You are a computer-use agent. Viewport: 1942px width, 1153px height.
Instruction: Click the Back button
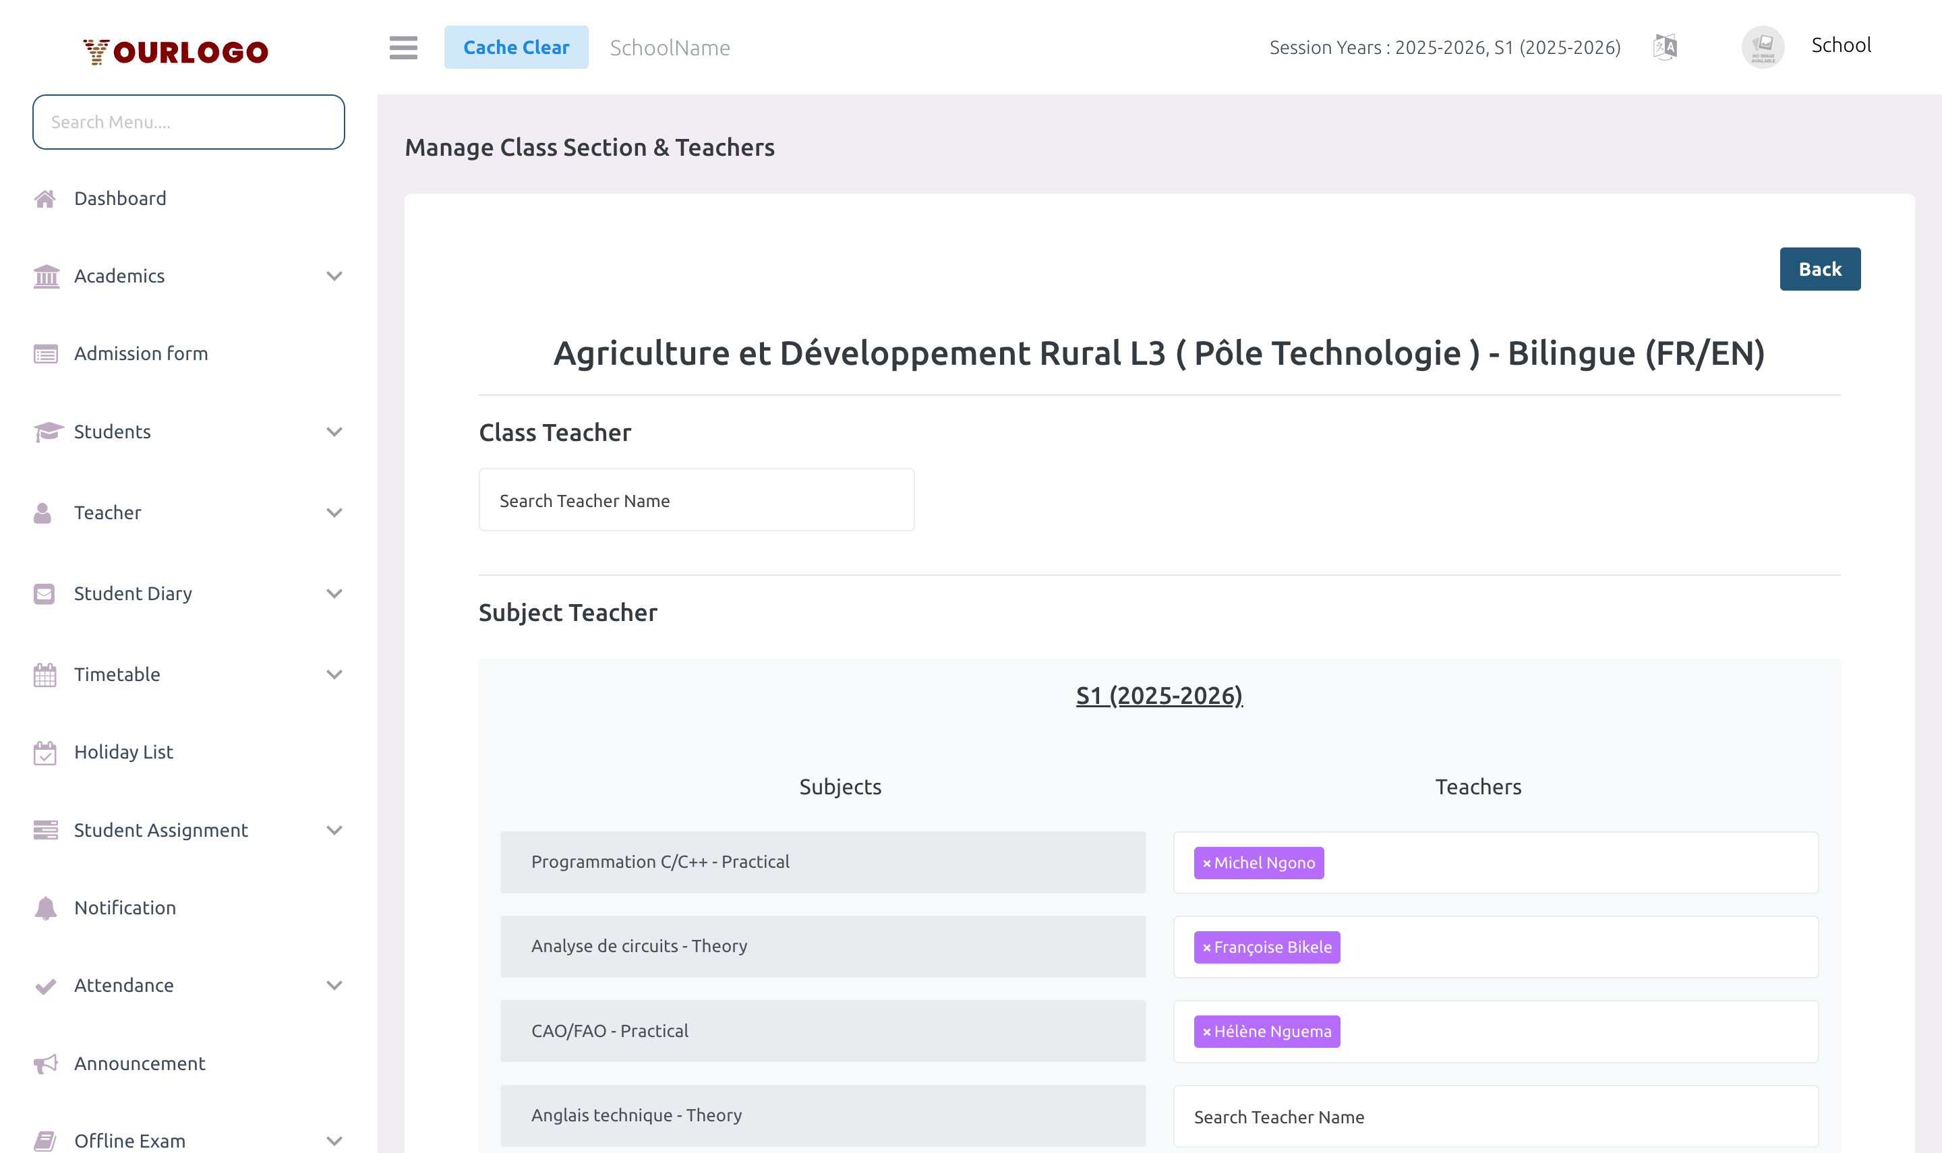pos(1820,268)
